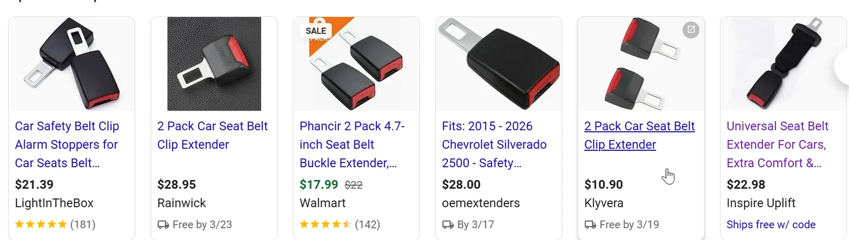Click star rating on LightInTheBox listing

(41, 225)
